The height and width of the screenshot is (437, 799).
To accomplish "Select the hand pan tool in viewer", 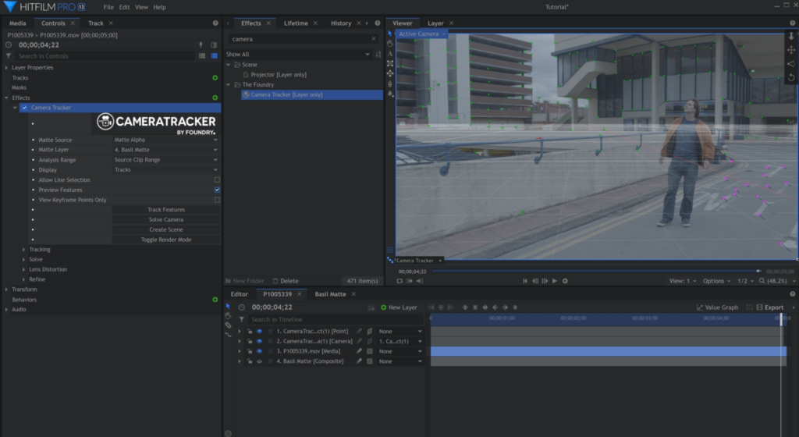I will [390, 44].
